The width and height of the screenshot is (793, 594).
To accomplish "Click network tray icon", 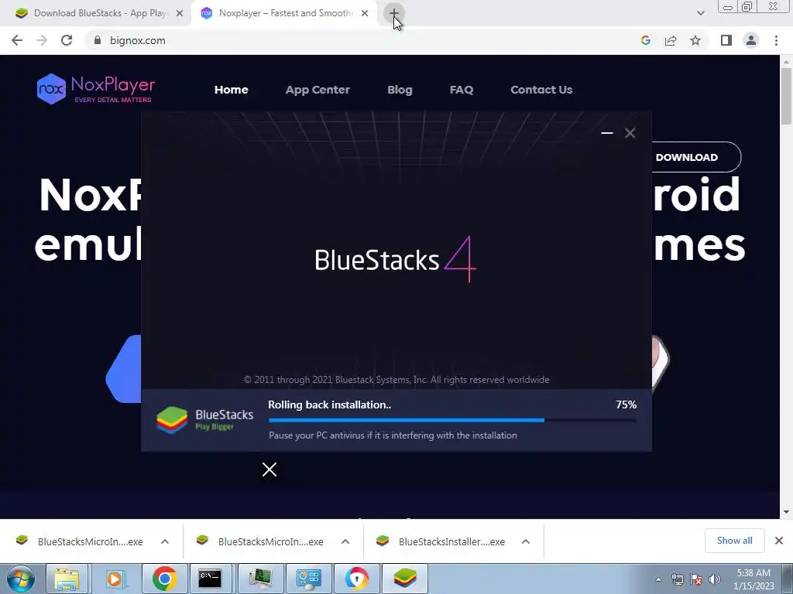I will [677, 579].
